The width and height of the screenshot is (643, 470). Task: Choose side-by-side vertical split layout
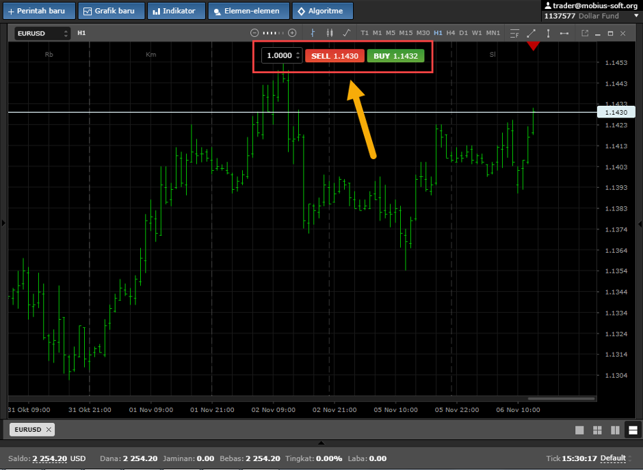coord(615,430)
